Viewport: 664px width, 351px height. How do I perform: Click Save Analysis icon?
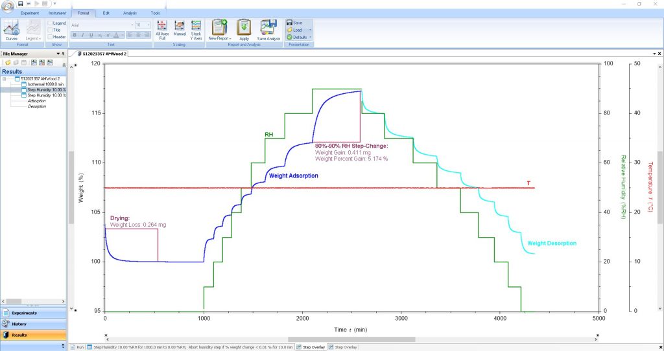tap(268, 30)
